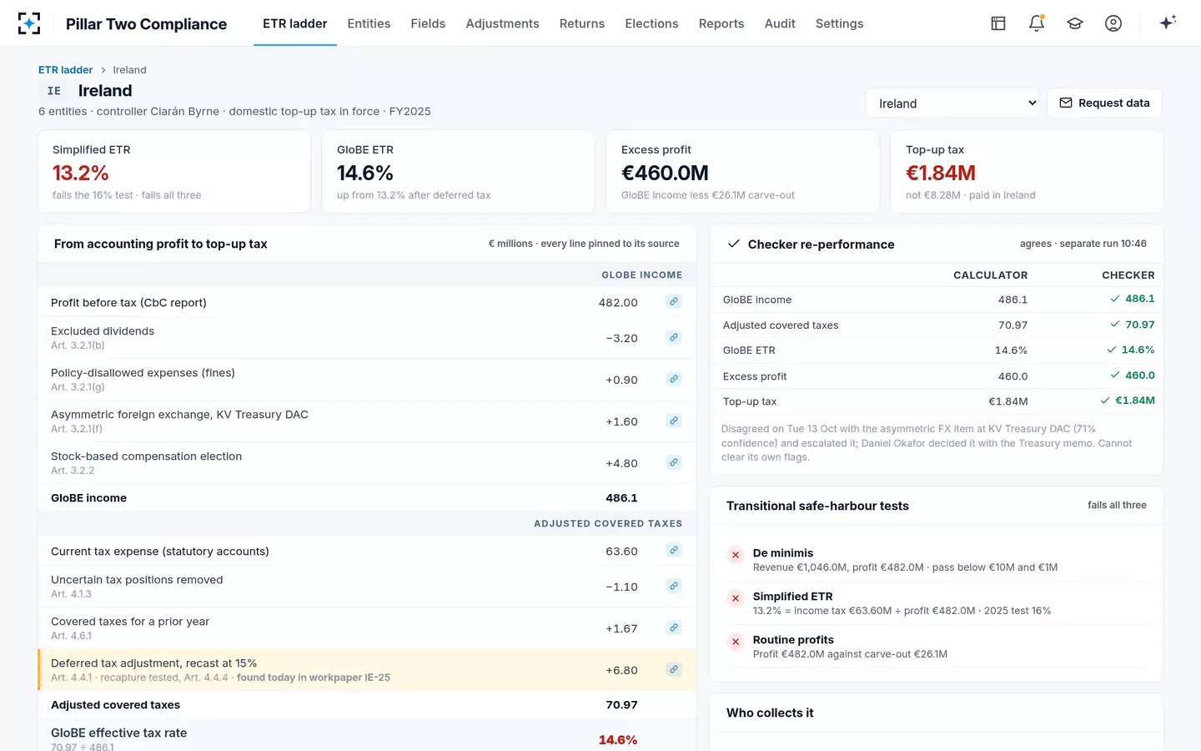This screenshot has height=751, width=1201.
Task: Open source link for Stock-based compensation election
Action: [674, 462]
